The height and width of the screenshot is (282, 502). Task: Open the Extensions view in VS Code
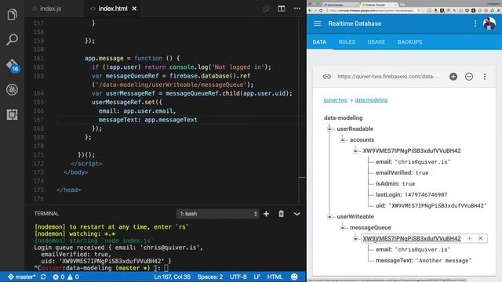tap(12, 114)
